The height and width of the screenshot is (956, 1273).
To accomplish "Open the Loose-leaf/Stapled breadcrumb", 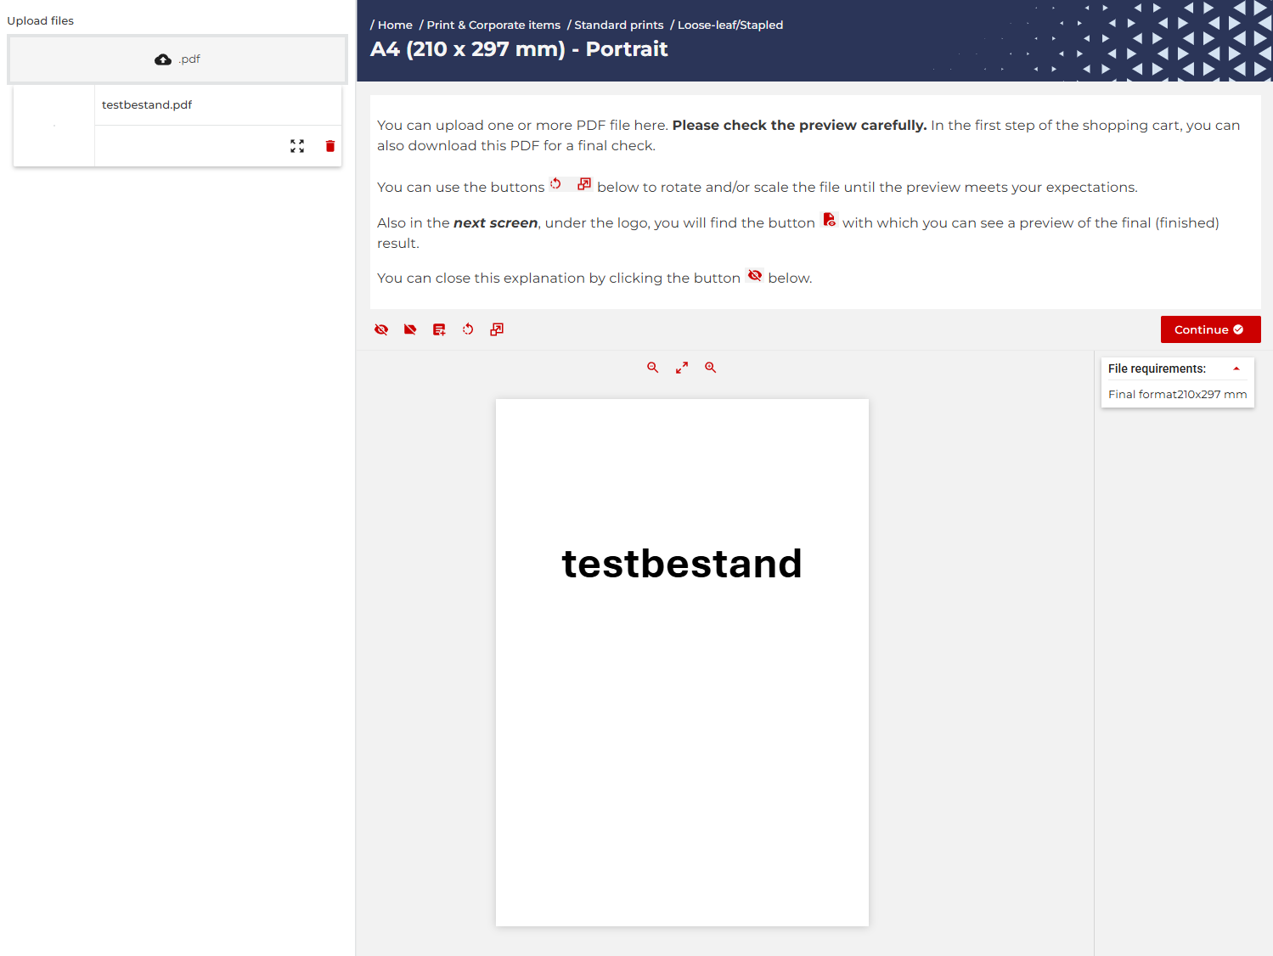I will [730, 25].
